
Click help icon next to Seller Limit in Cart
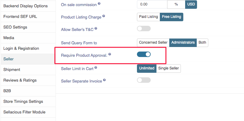(x=96, y=67)
